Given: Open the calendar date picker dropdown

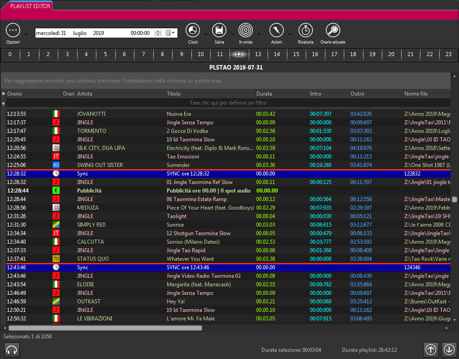Looking at the screenshot, I should point(171,33).
